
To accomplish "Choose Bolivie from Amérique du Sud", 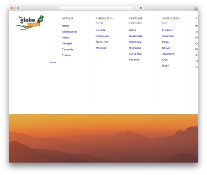I will click(x=166, y=48).
